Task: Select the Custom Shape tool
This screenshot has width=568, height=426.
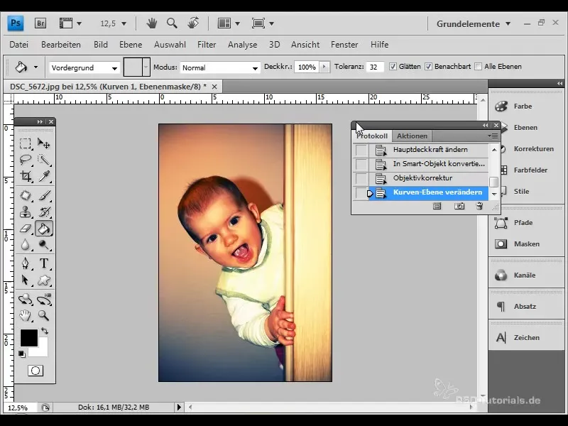Action: coord(44,280)
